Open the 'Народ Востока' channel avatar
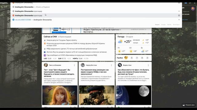Image resolution: width=197 pixels, height=110 pixels. [x=83, y=65]
